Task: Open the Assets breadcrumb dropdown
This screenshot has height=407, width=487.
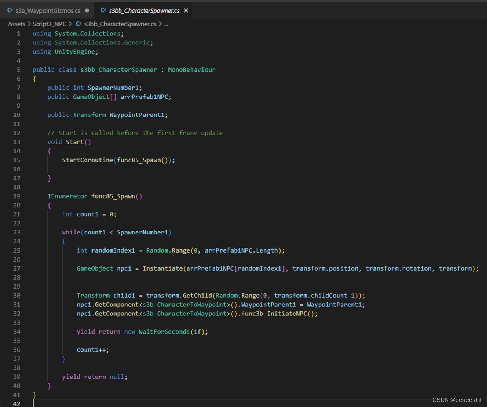Action: 16,24
